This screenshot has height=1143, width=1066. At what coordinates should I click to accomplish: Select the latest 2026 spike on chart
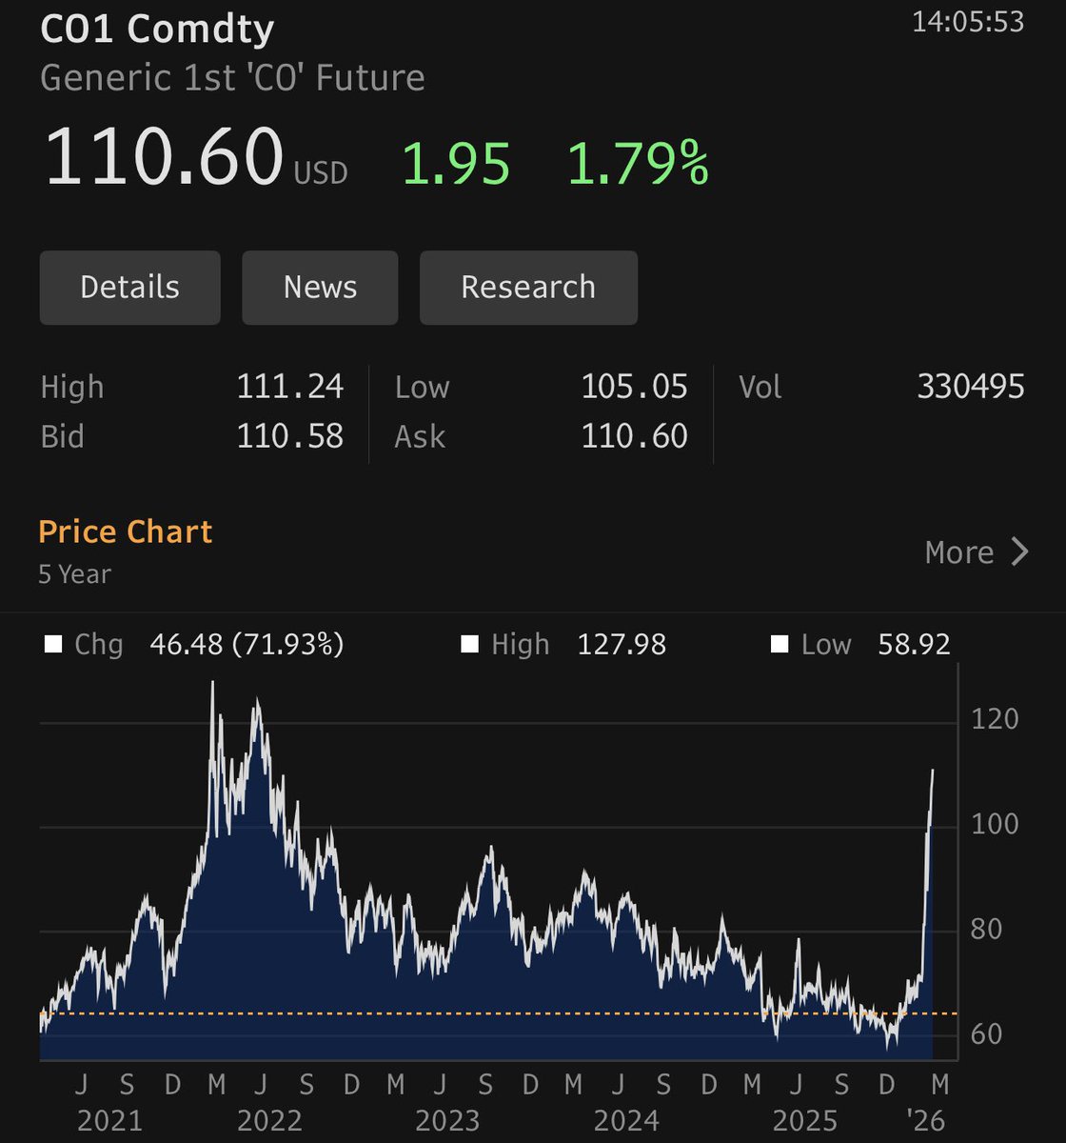click(x=932, y=772)
